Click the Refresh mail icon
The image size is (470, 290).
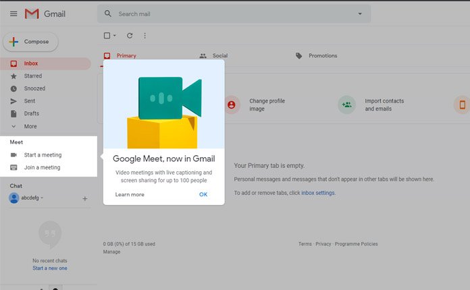tap(130, 36)
